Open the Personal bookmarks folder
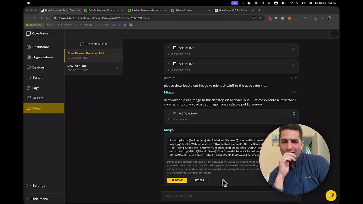 [x=102, y=25]
